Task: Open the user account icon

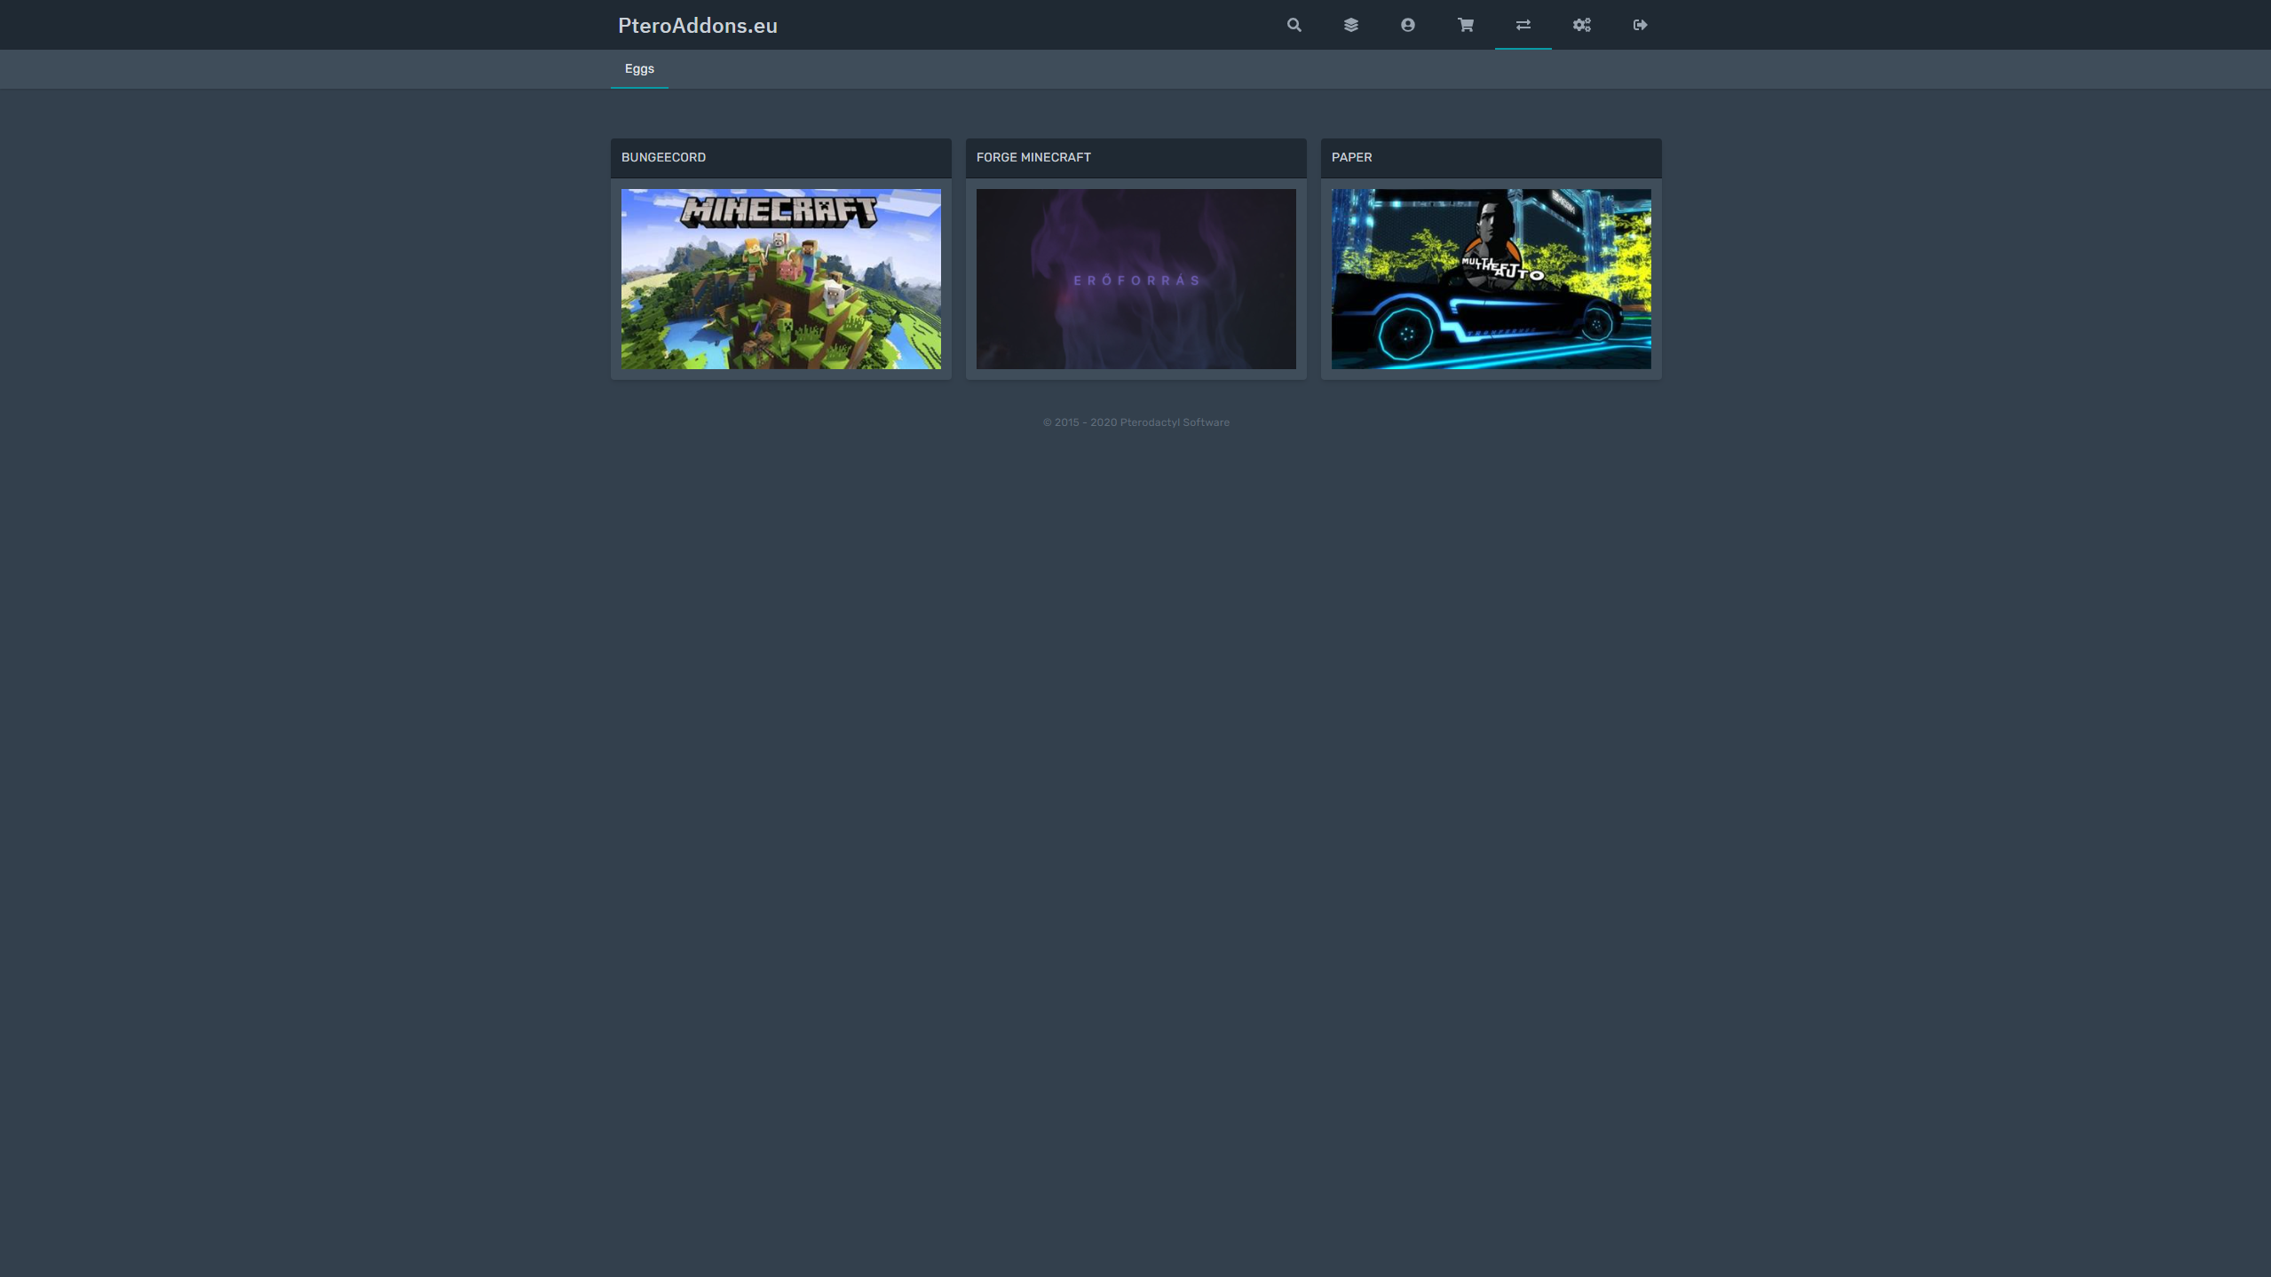Action: 1407,25
